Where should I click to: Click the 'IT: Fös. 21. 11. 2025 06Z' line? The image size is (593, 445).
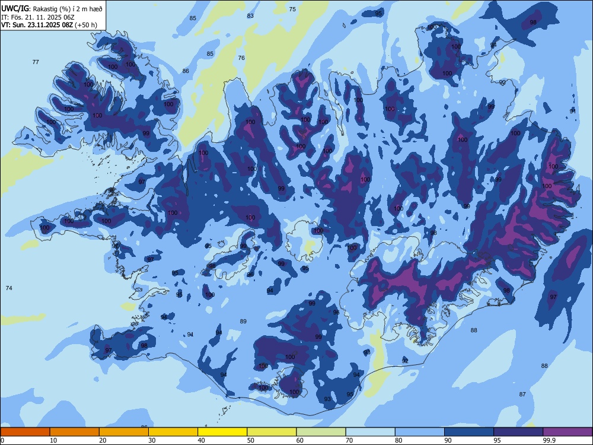[38, 17]
